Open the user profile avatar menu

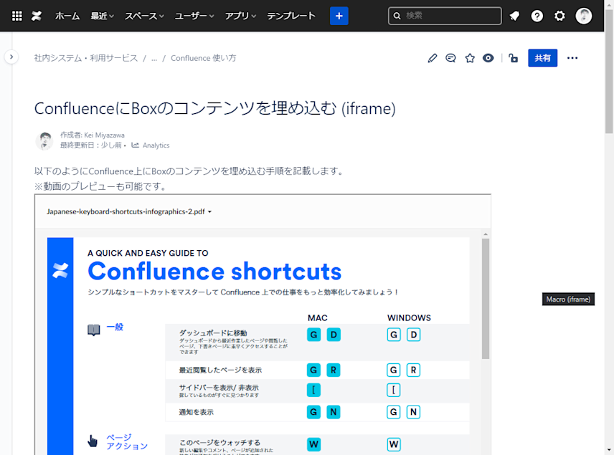pos(583,16)
